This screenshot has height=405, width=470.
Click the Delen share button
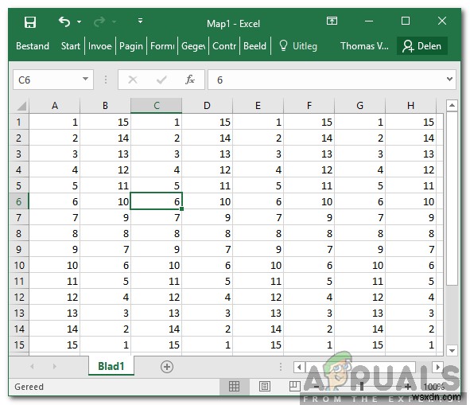(x=422, y=46)
